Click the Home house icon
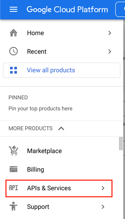Image resolution: width=125 pixels, height=219 pixels. point(13,33)
